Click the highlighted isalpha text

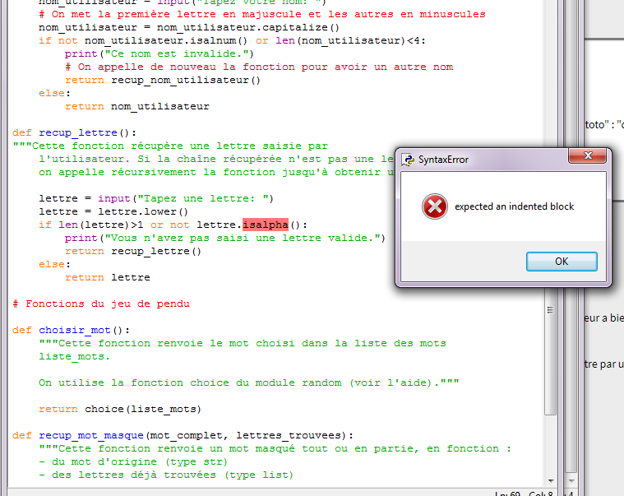tap(265, 225)
